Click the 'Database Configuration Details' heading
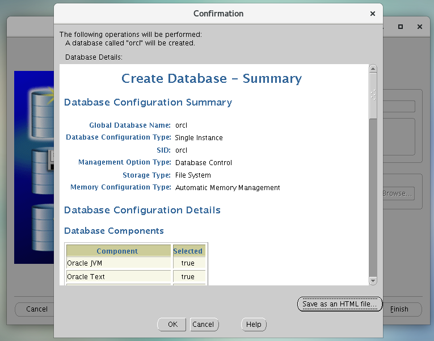The image size is (434, 341). [142, 210]
